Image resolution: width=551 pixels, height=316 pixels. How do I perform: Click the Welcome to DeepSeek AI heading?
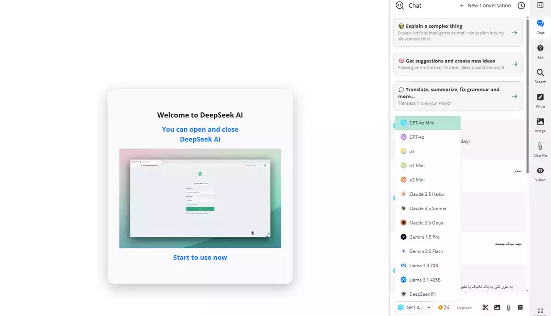(x=200, y=115)
